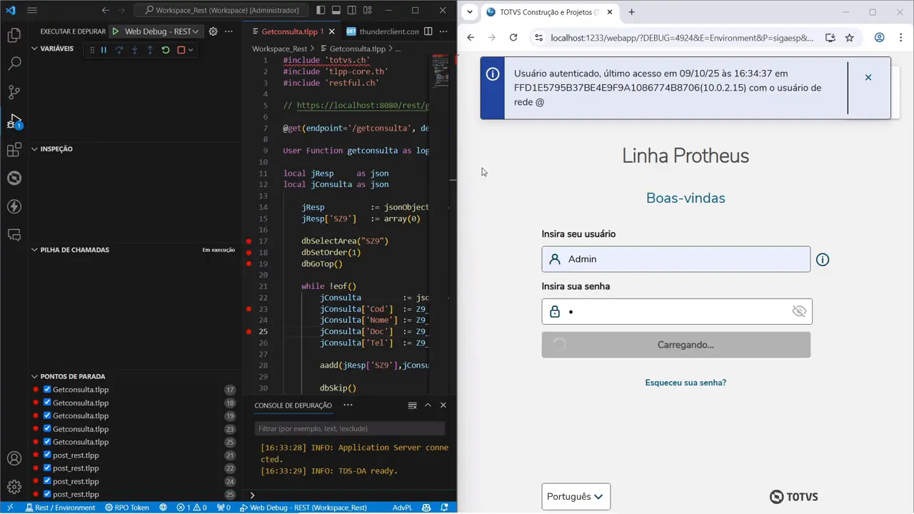Toggle password visibility in the login form
Screen dimensions: 914x514
click(799, 311)
